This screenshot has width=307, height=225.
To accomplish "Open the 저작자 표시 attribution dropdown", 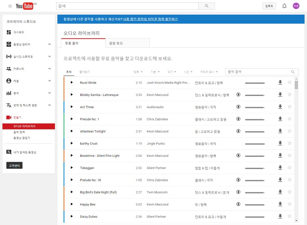I will coord(209,72).
